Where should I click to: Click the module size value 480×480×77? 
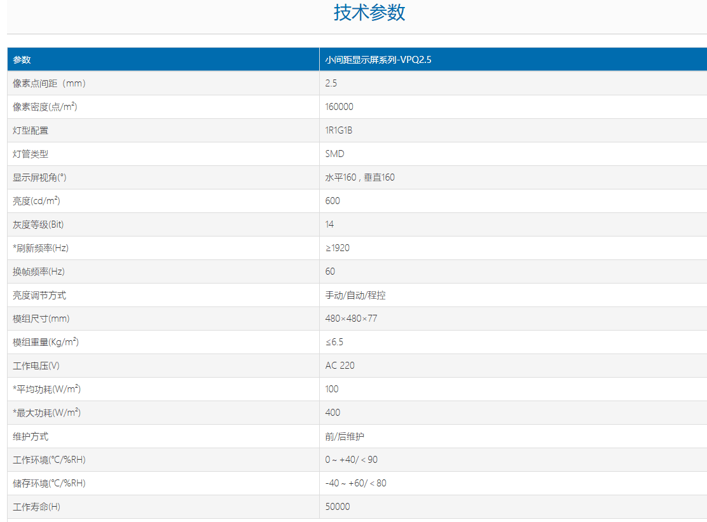(351, 319)
